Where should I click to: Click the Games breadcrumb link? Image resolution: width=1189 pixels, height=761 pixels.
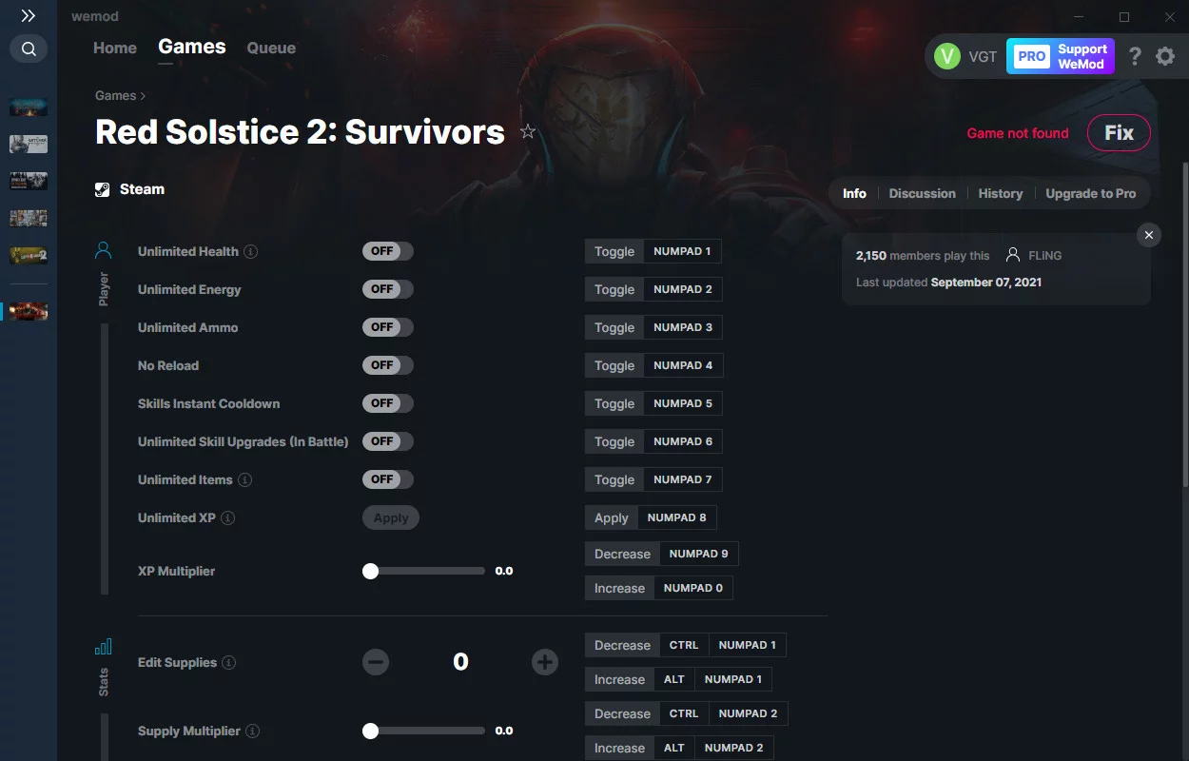(116, 95)
